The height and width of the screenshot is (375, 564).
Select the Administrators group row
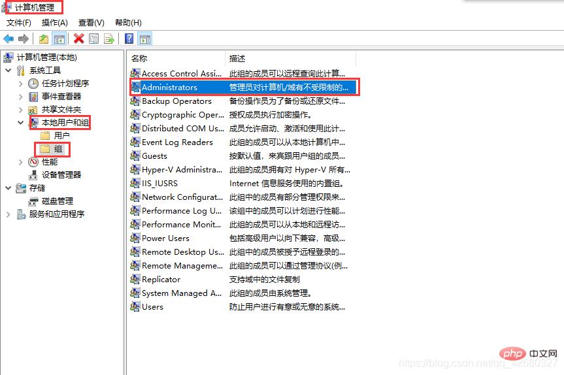click(244, 87)
